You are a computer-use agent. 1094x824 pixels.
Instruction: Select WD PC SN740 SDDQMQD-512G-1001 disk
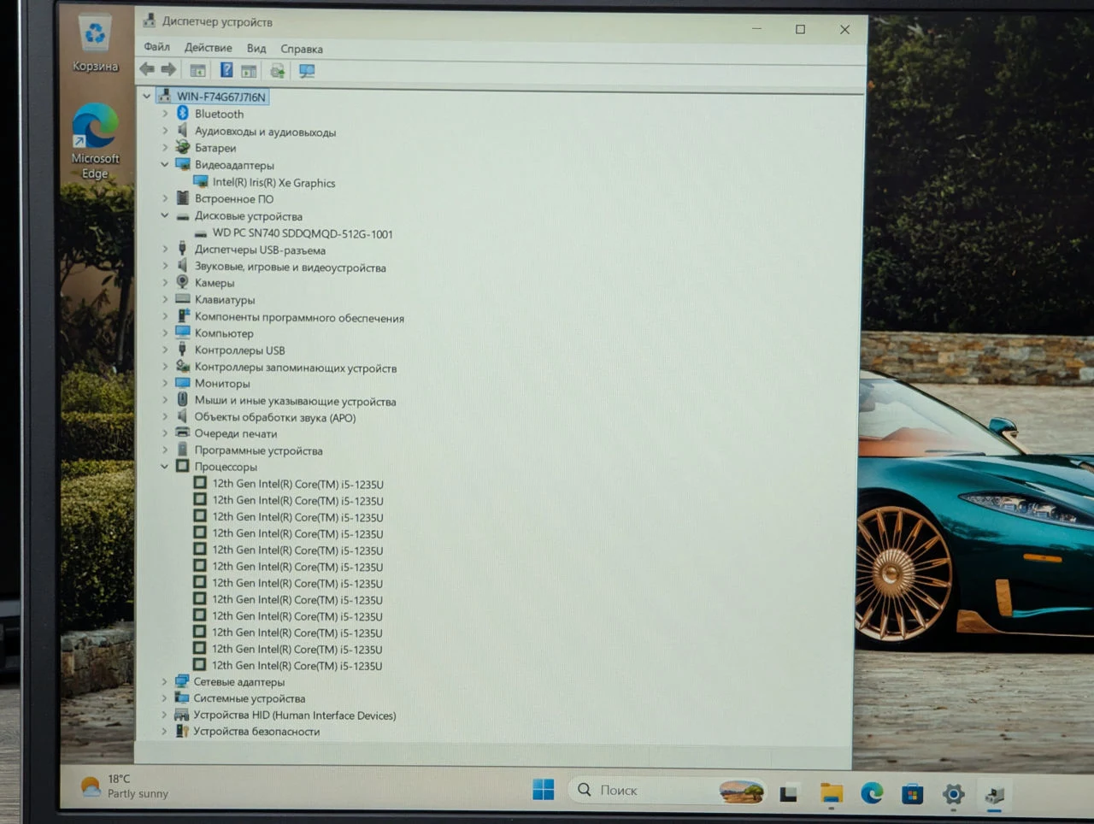coord(303,233)
